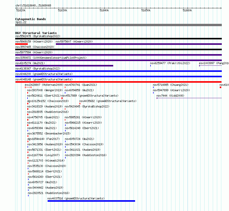This screenshot has height=211, width=229.
Task: Select nsv5668114 (Ebert2021) label
Action: (x=45, y=171)
